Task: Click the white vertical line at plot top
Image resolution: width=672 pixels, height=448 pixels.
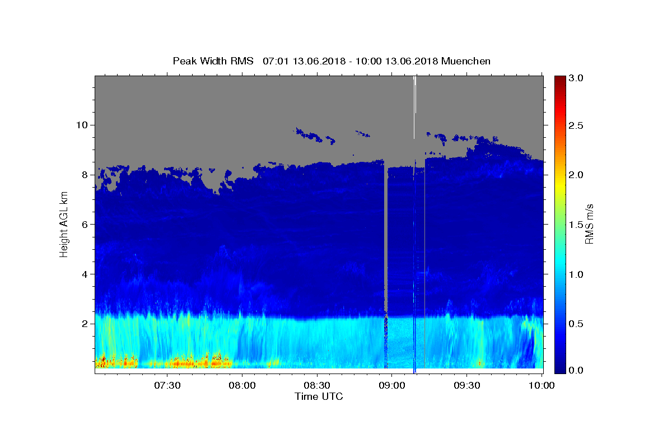Action: click(x=414, y=106)
